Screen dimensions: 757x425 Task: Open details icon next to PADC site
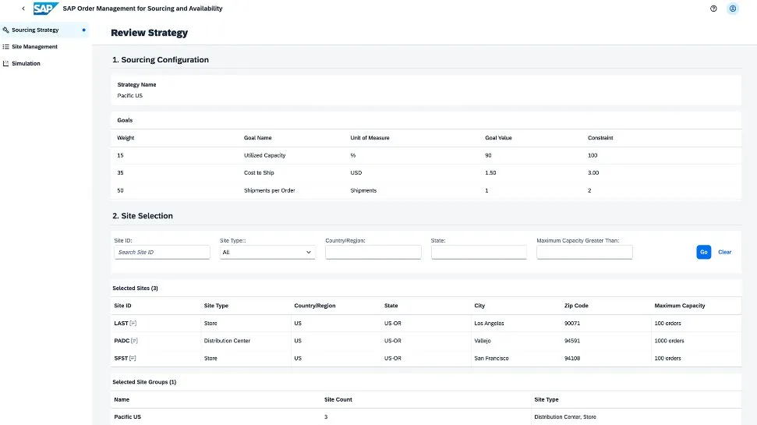pyautogui.click(x=133, y=341)
